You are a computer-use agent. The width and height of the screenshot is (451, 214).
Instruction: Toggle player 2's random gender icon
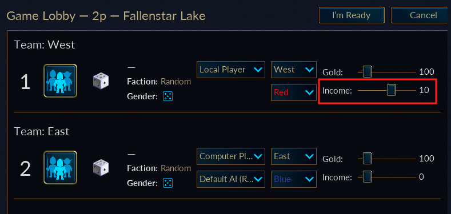[x=167, y=183]
